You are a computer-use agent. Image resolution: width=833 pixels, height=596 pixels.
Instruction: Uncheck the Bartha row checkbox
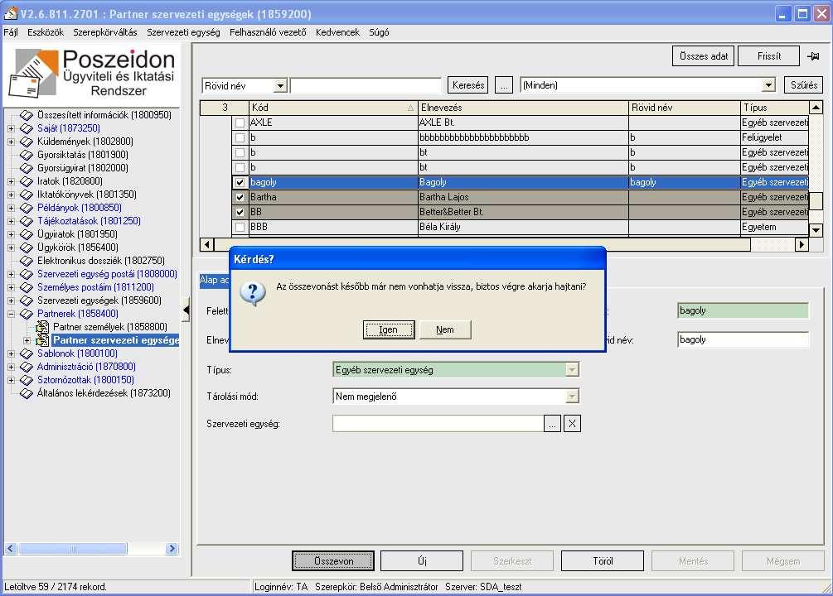tap(240, 197)
